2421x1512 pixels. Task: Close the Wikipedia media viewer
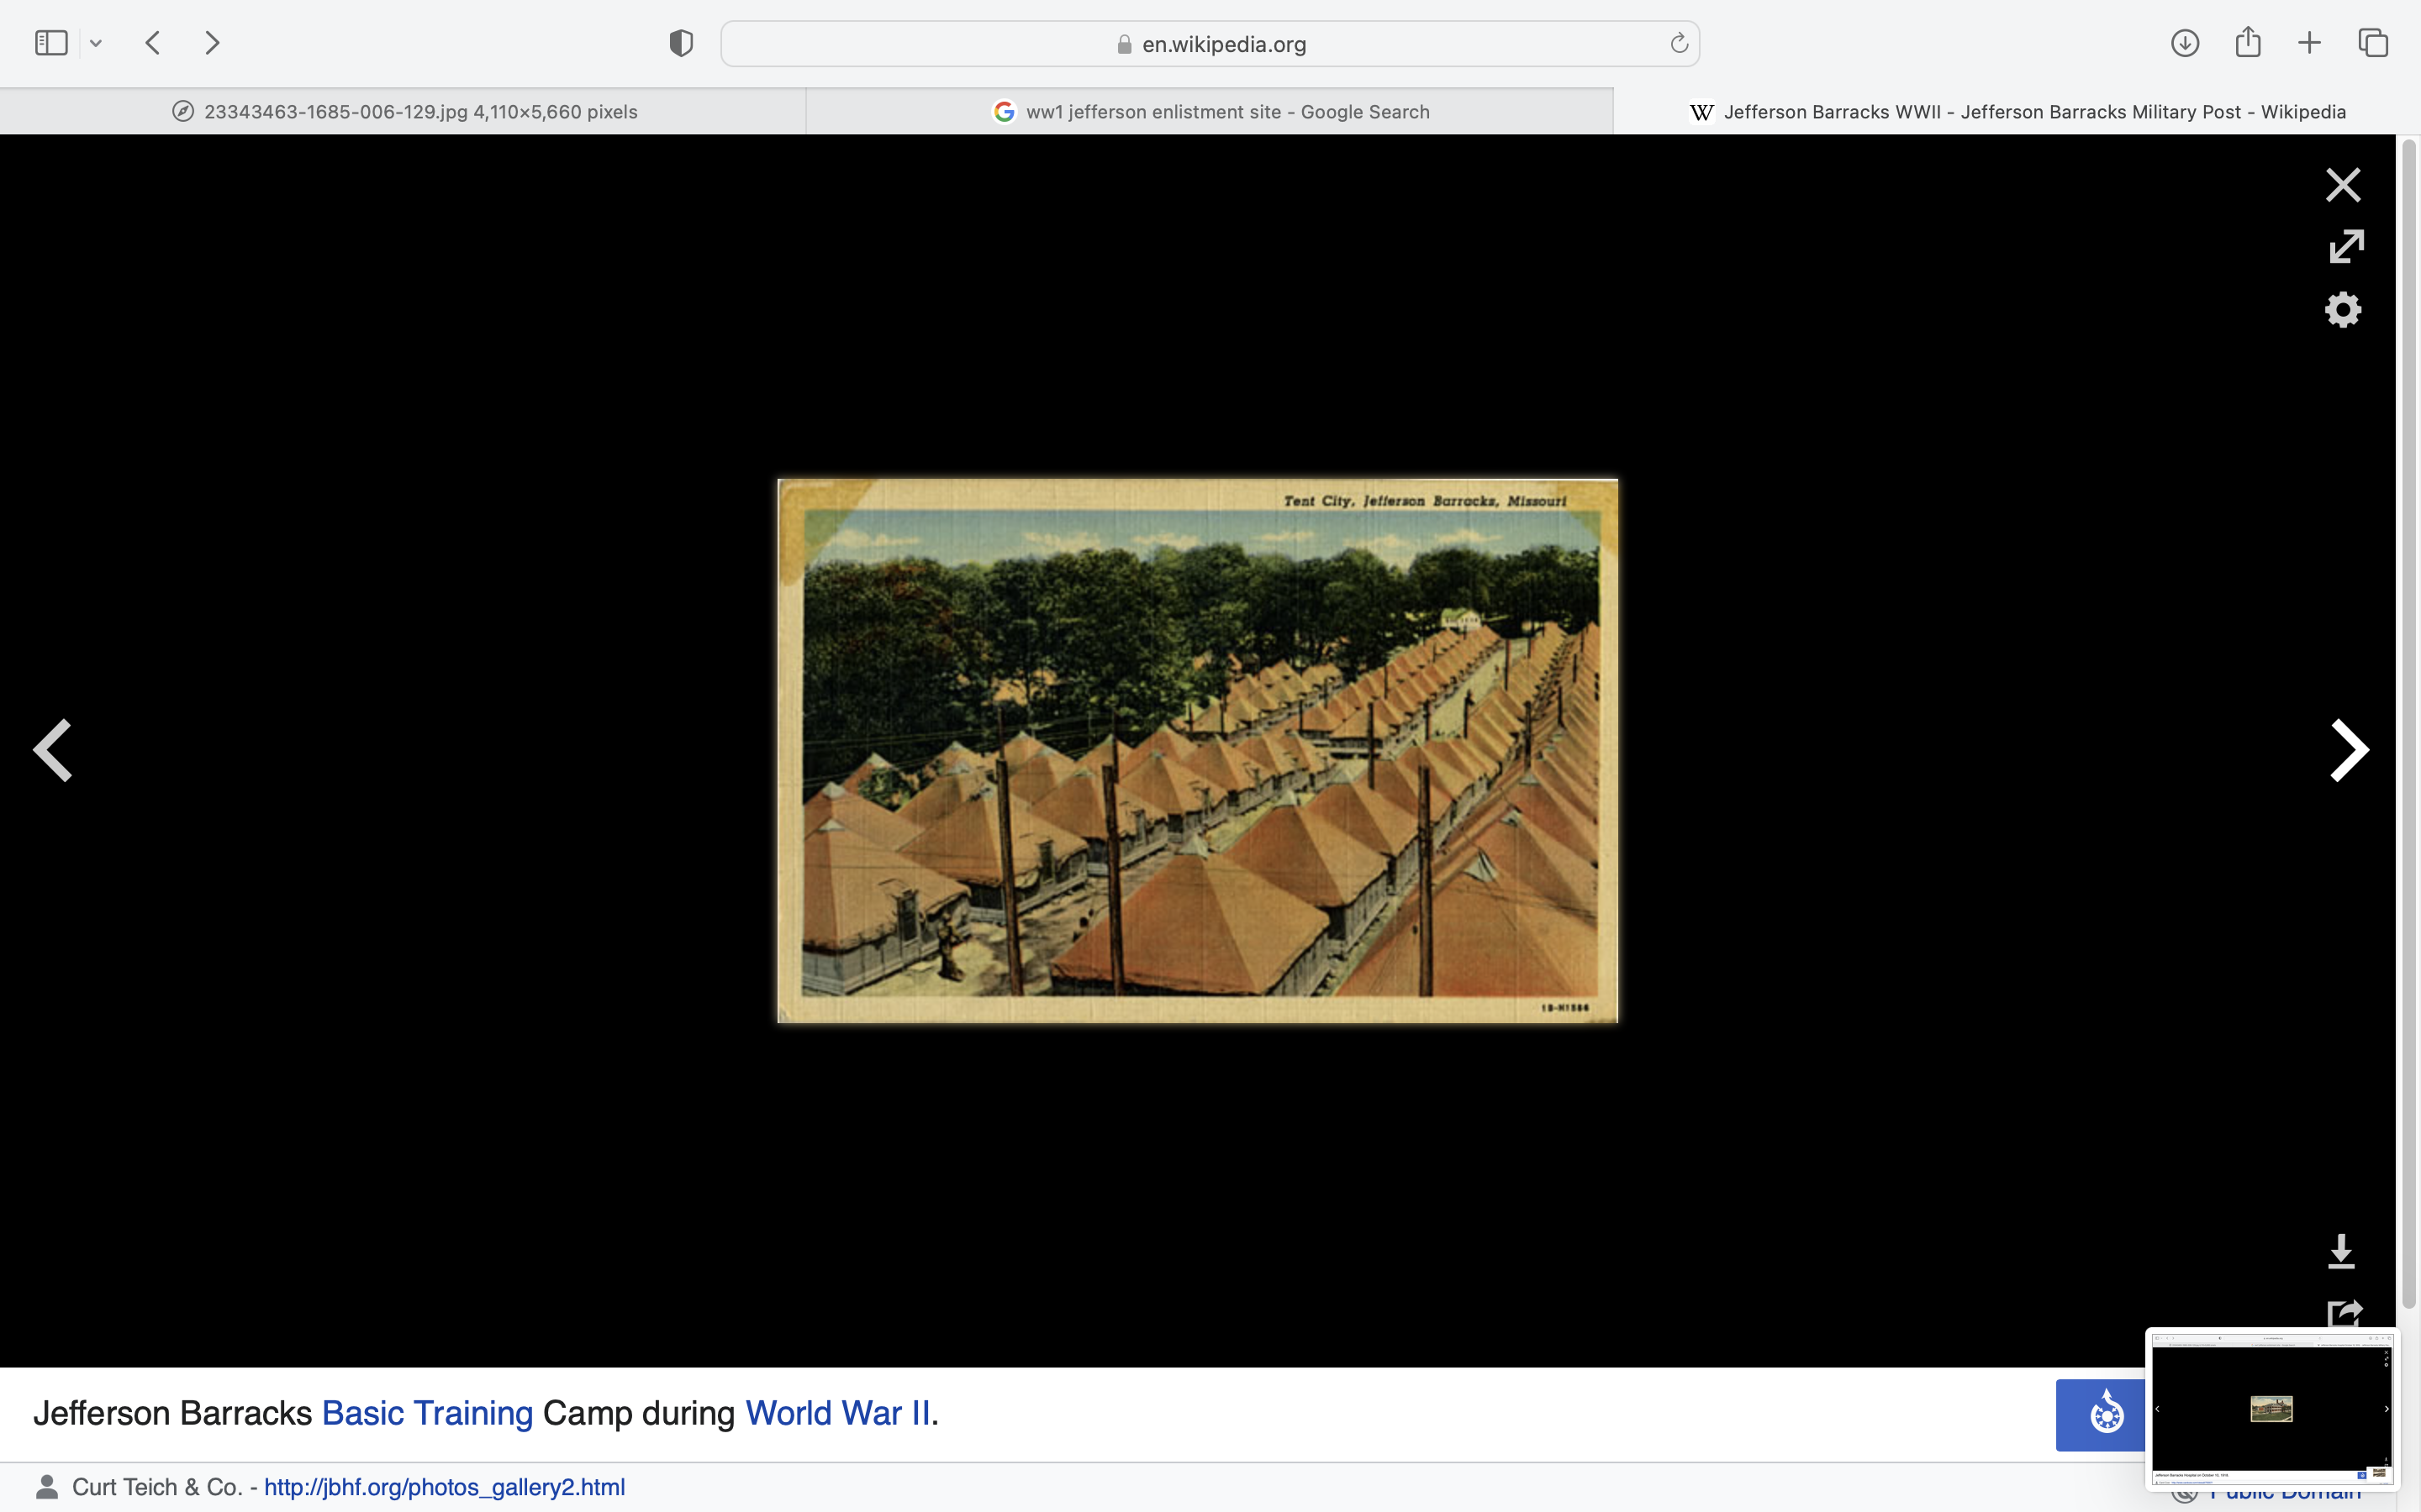tap(2342, 185)
